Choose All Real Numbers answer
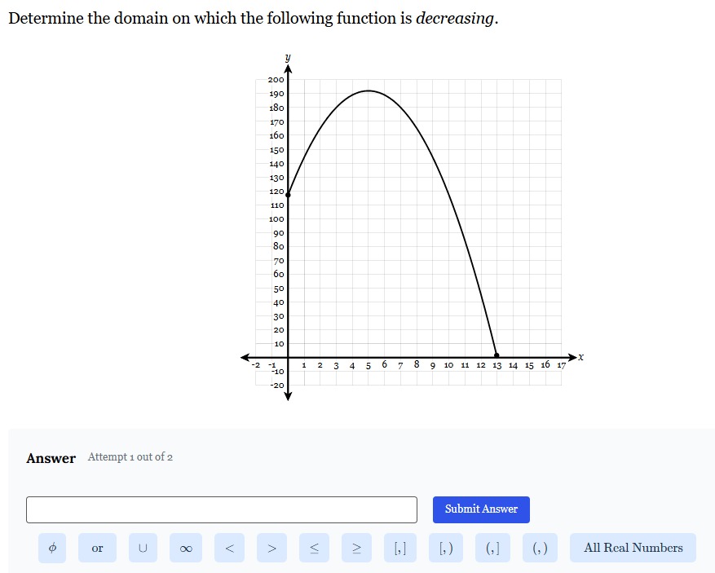The image size is (715, 573). tap(633, 548)
